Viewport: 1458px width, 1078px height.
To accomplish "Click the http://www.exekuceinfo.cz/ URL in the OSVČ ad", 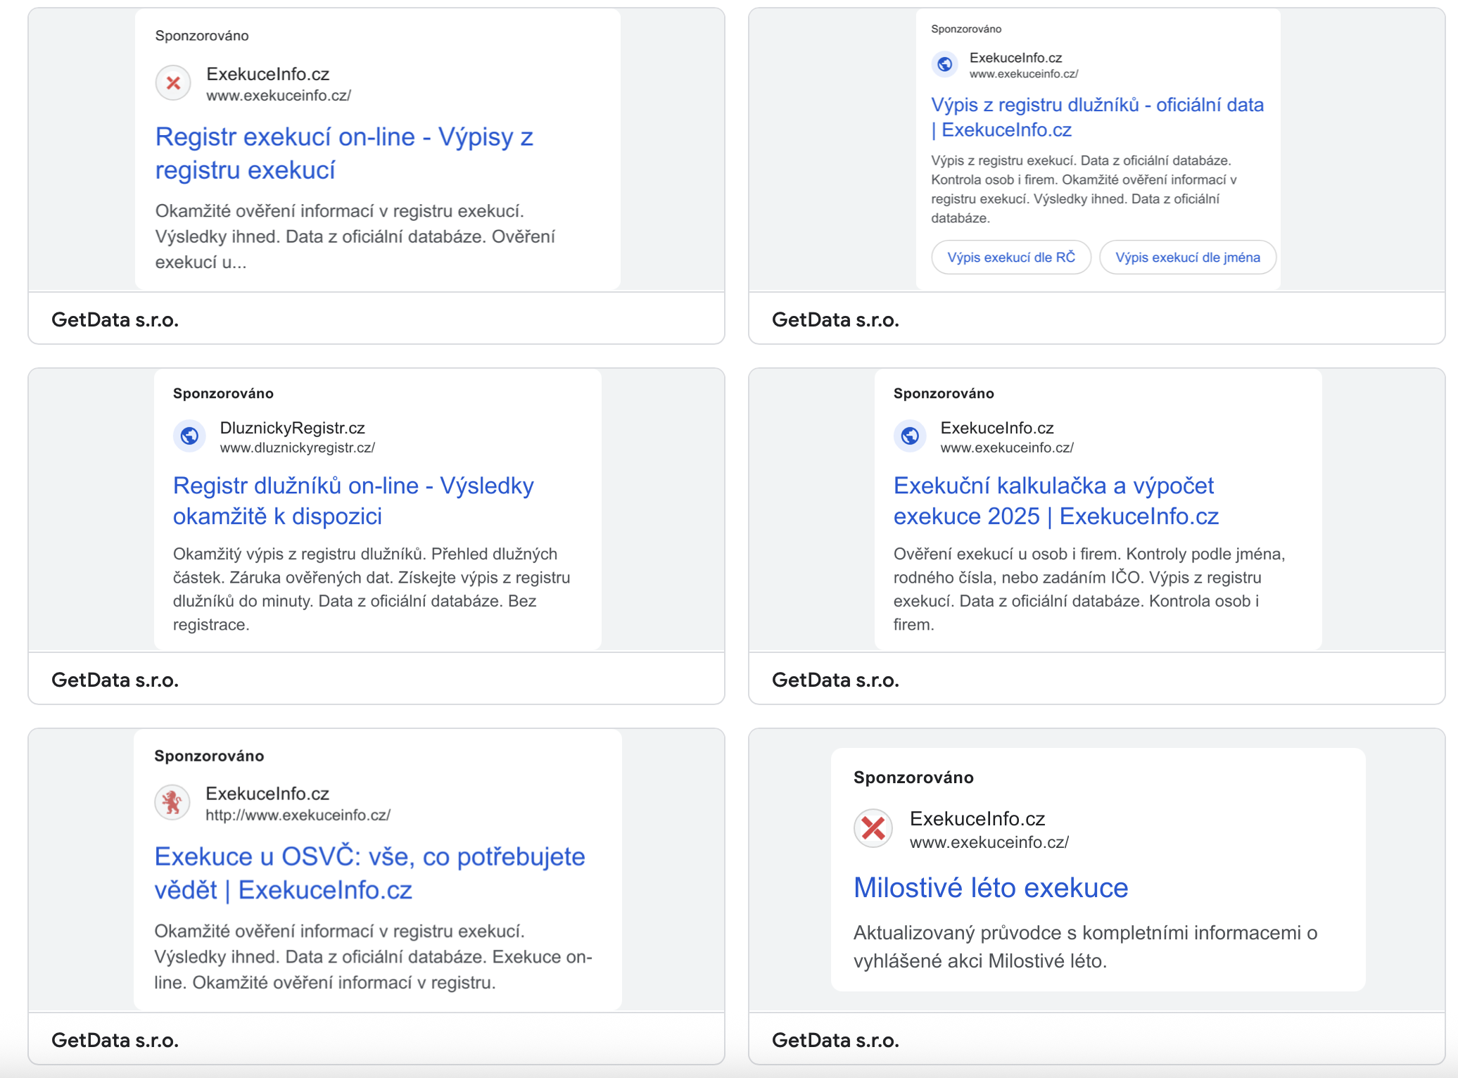I will 298,815.
